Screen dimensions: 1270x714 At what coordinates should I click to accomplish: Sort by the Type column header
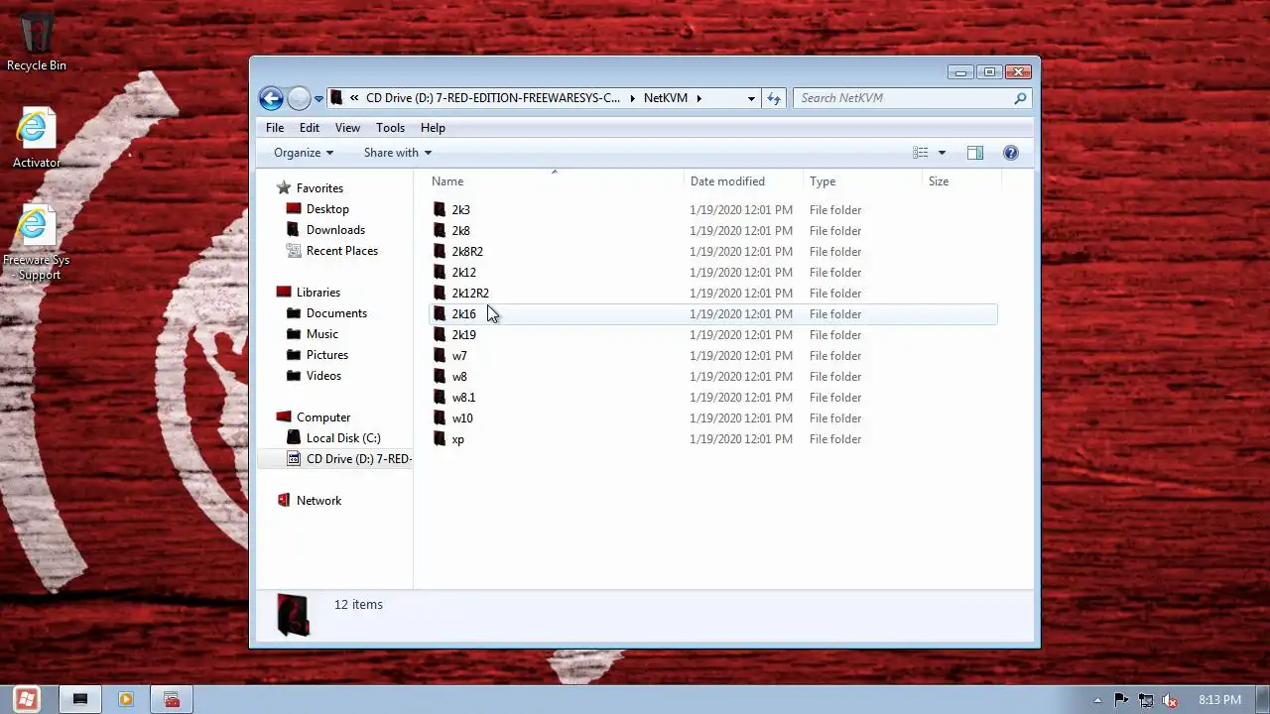[x=862, y=181]
